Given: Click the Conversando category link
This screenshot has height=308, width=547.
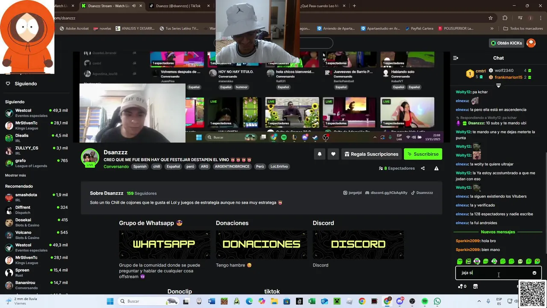Looking at the screenshot, I should coord(116,166).
